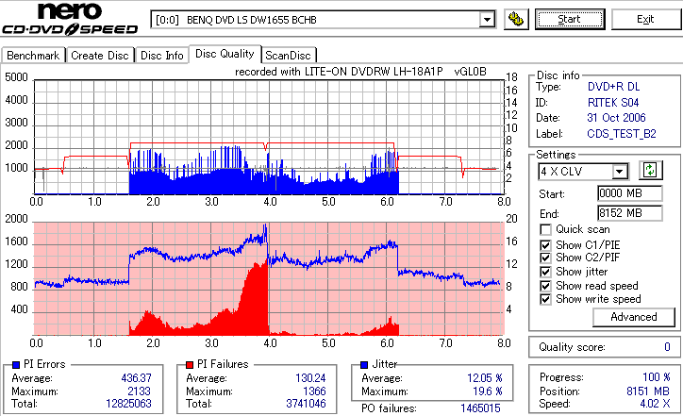Switch to the Benchmark tab
This screenshot has height=416, width=683.
point(33,56)
